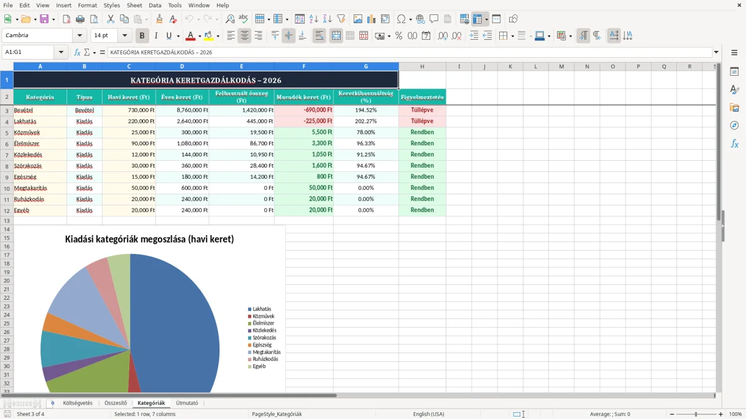Toggle Left-to-Right text direction
The width and height of the screenshot is (746, 419).
pyautogui.click(x=583, y=36)
